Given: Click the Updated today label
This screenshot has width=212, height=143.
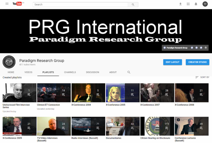Looking at the screenshot, I should coord(9,112).
